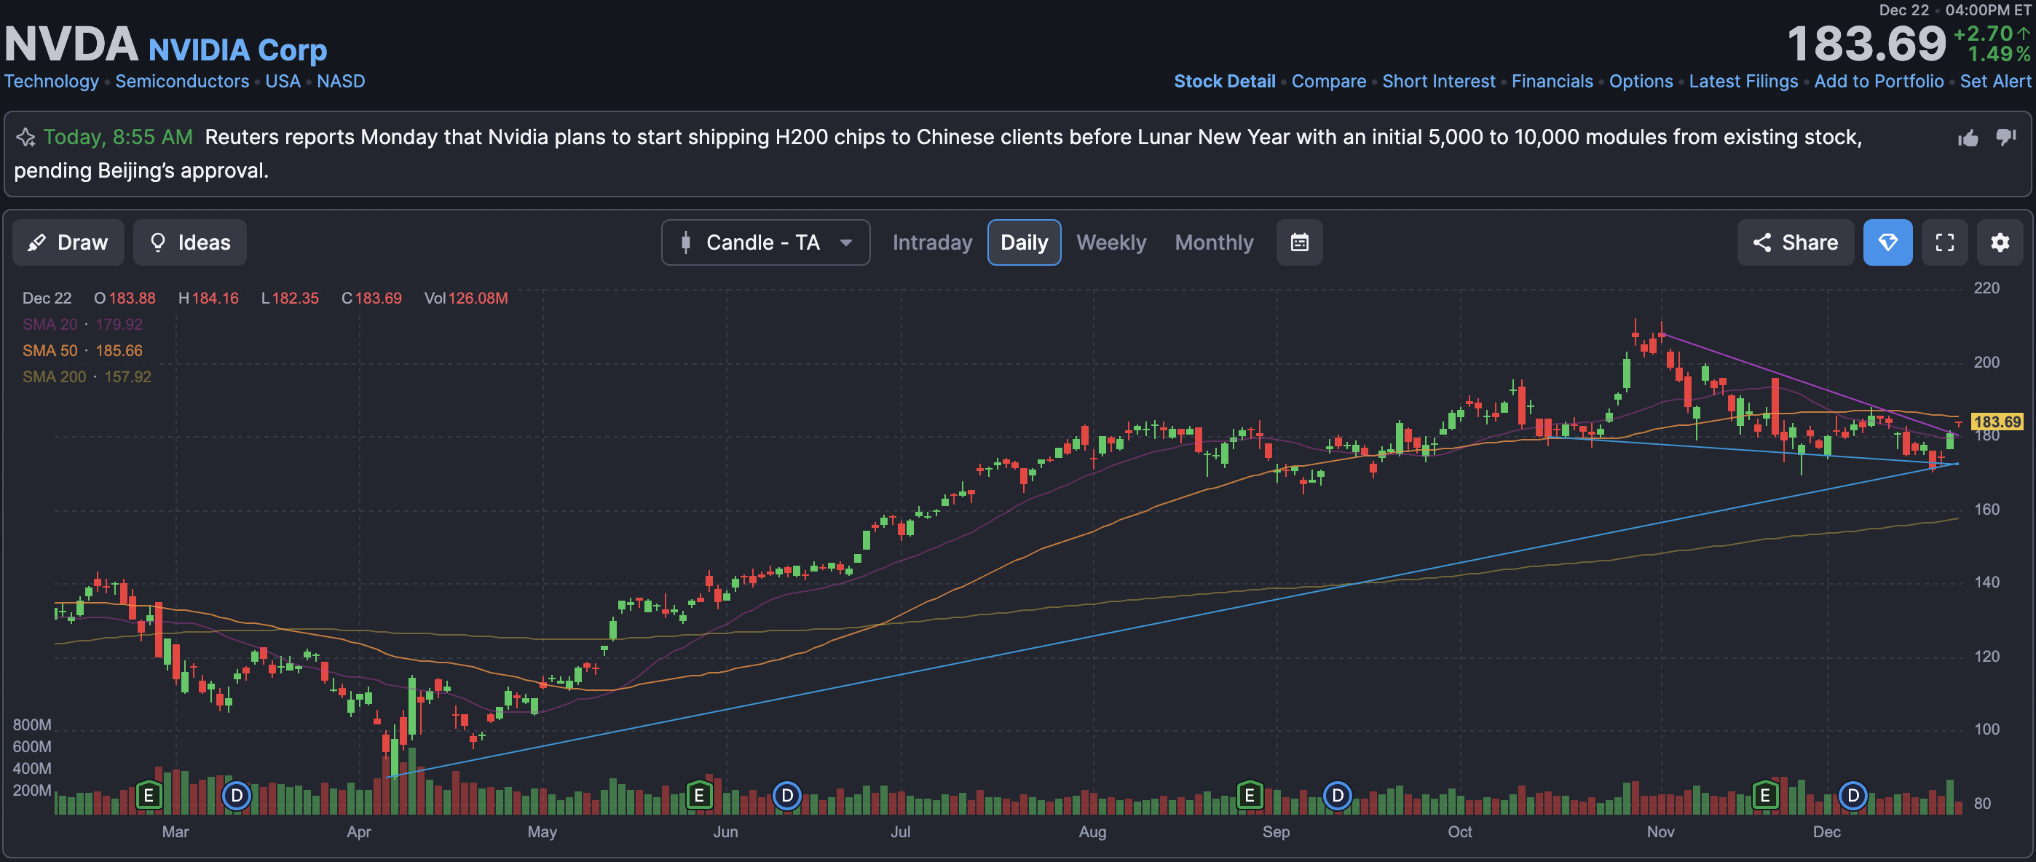
Task: Click the Share button
Action: (1795, 242)
